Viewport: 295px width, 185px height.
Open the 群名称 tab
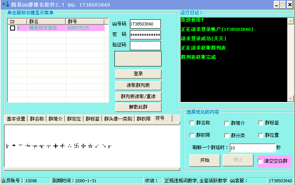pyautogui.click(x=37, y=119)
